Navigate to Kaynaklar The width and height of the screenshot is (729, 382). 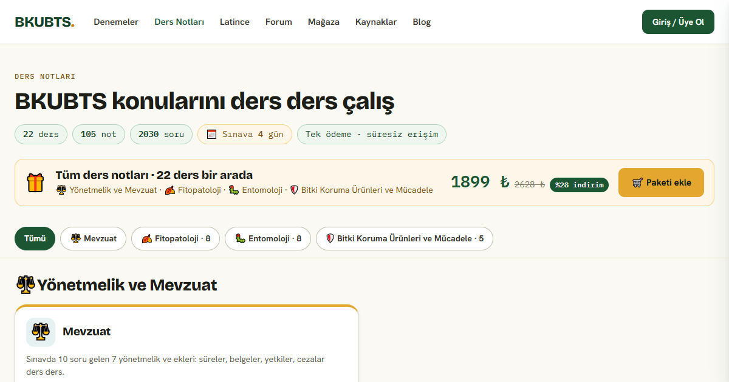tap(376, 22)
